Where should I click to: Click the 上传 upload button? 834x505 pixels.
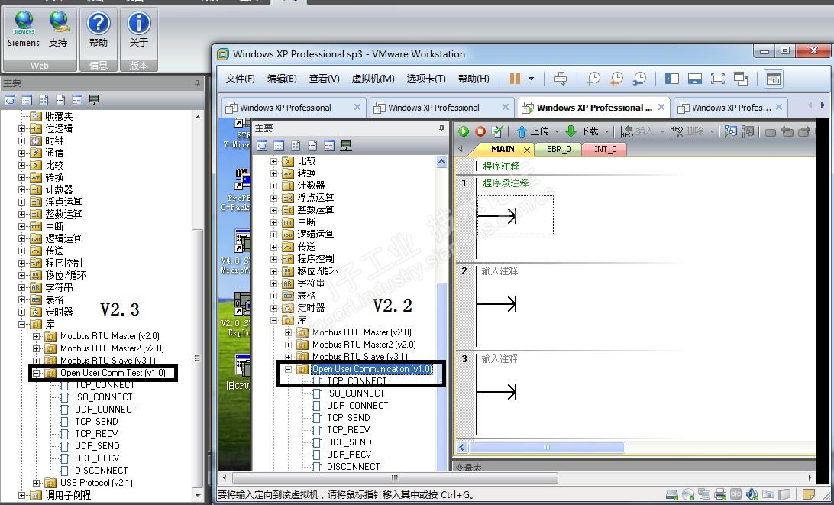tap(532, 131)
